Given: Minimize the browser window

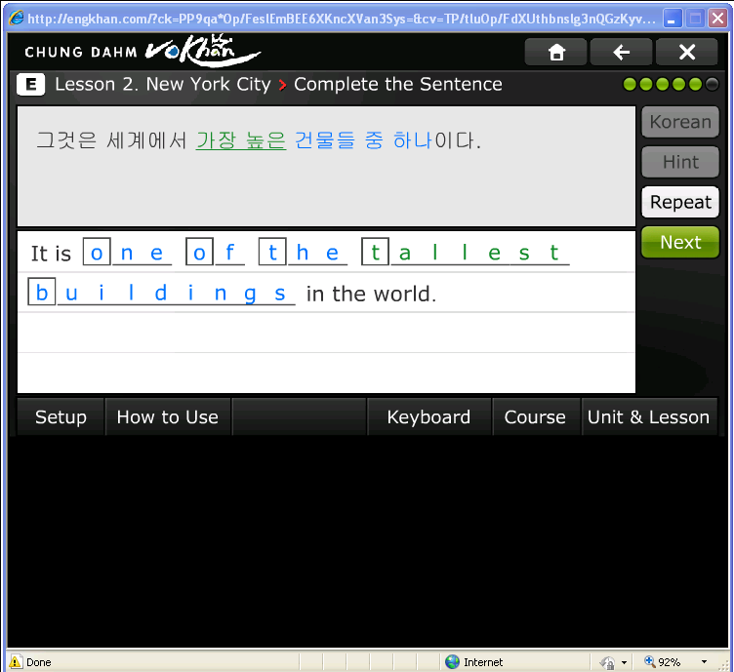Looking at the screenshot, I should [x=673, y=19].
